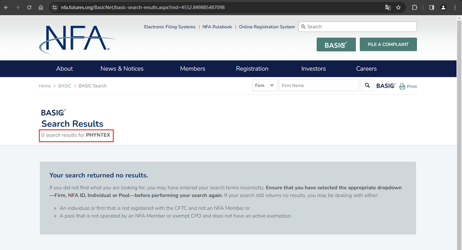Open the Careers menu
462x250 pixels.
(366, 69)
